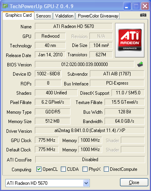This screenshot has width=151, height=191.
Task: Open the PowerColor Giveaway tab
Action: click(x=98, y=16)
